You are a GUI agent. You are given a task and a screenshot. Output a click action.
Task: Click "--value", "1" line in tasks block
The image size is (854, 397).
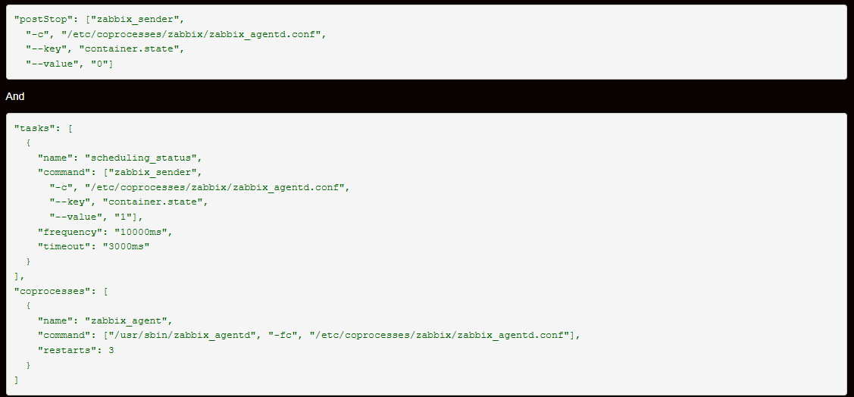coord(95,217)
